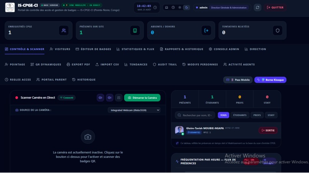Click speaker button beside the sliders icon

click(x=110, y=98)
